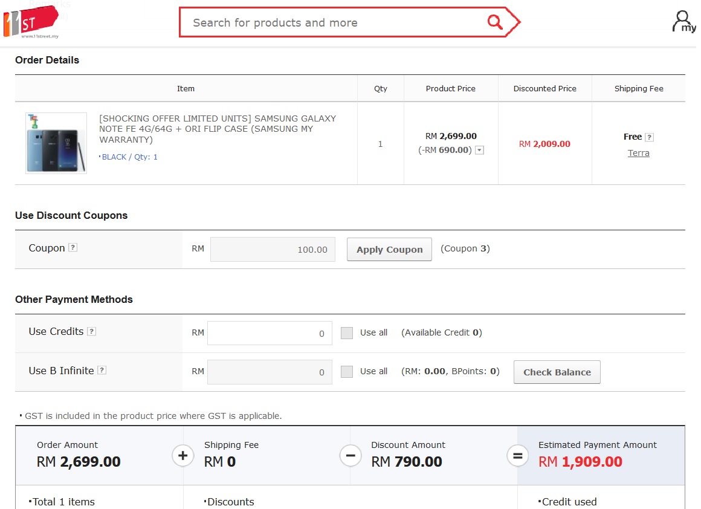Open the Samsung Galaxy Note FE product title
Screen dimensions: 701x509
(x=218, y=129)
